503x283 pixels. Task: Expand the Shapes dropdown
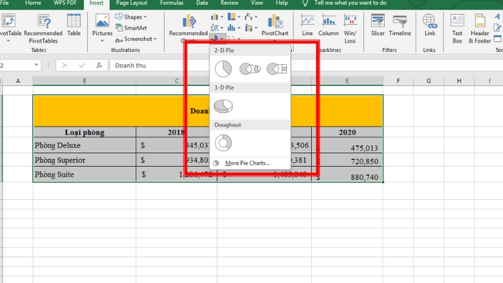click(130, 17)
